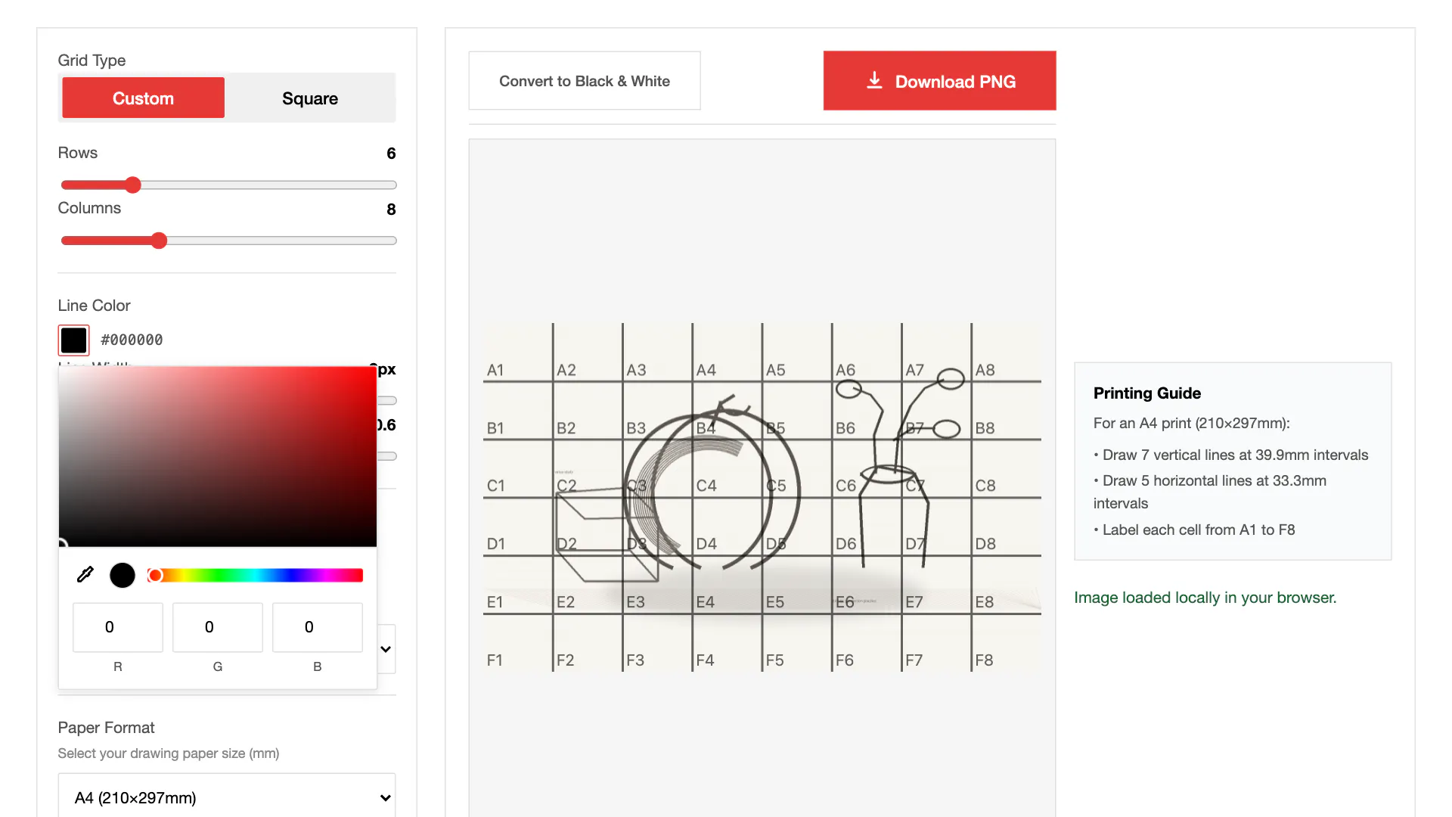Select the eyedropper color picker tool
The width and height of the screenshot is (1452, 817).
coord(85,575)
